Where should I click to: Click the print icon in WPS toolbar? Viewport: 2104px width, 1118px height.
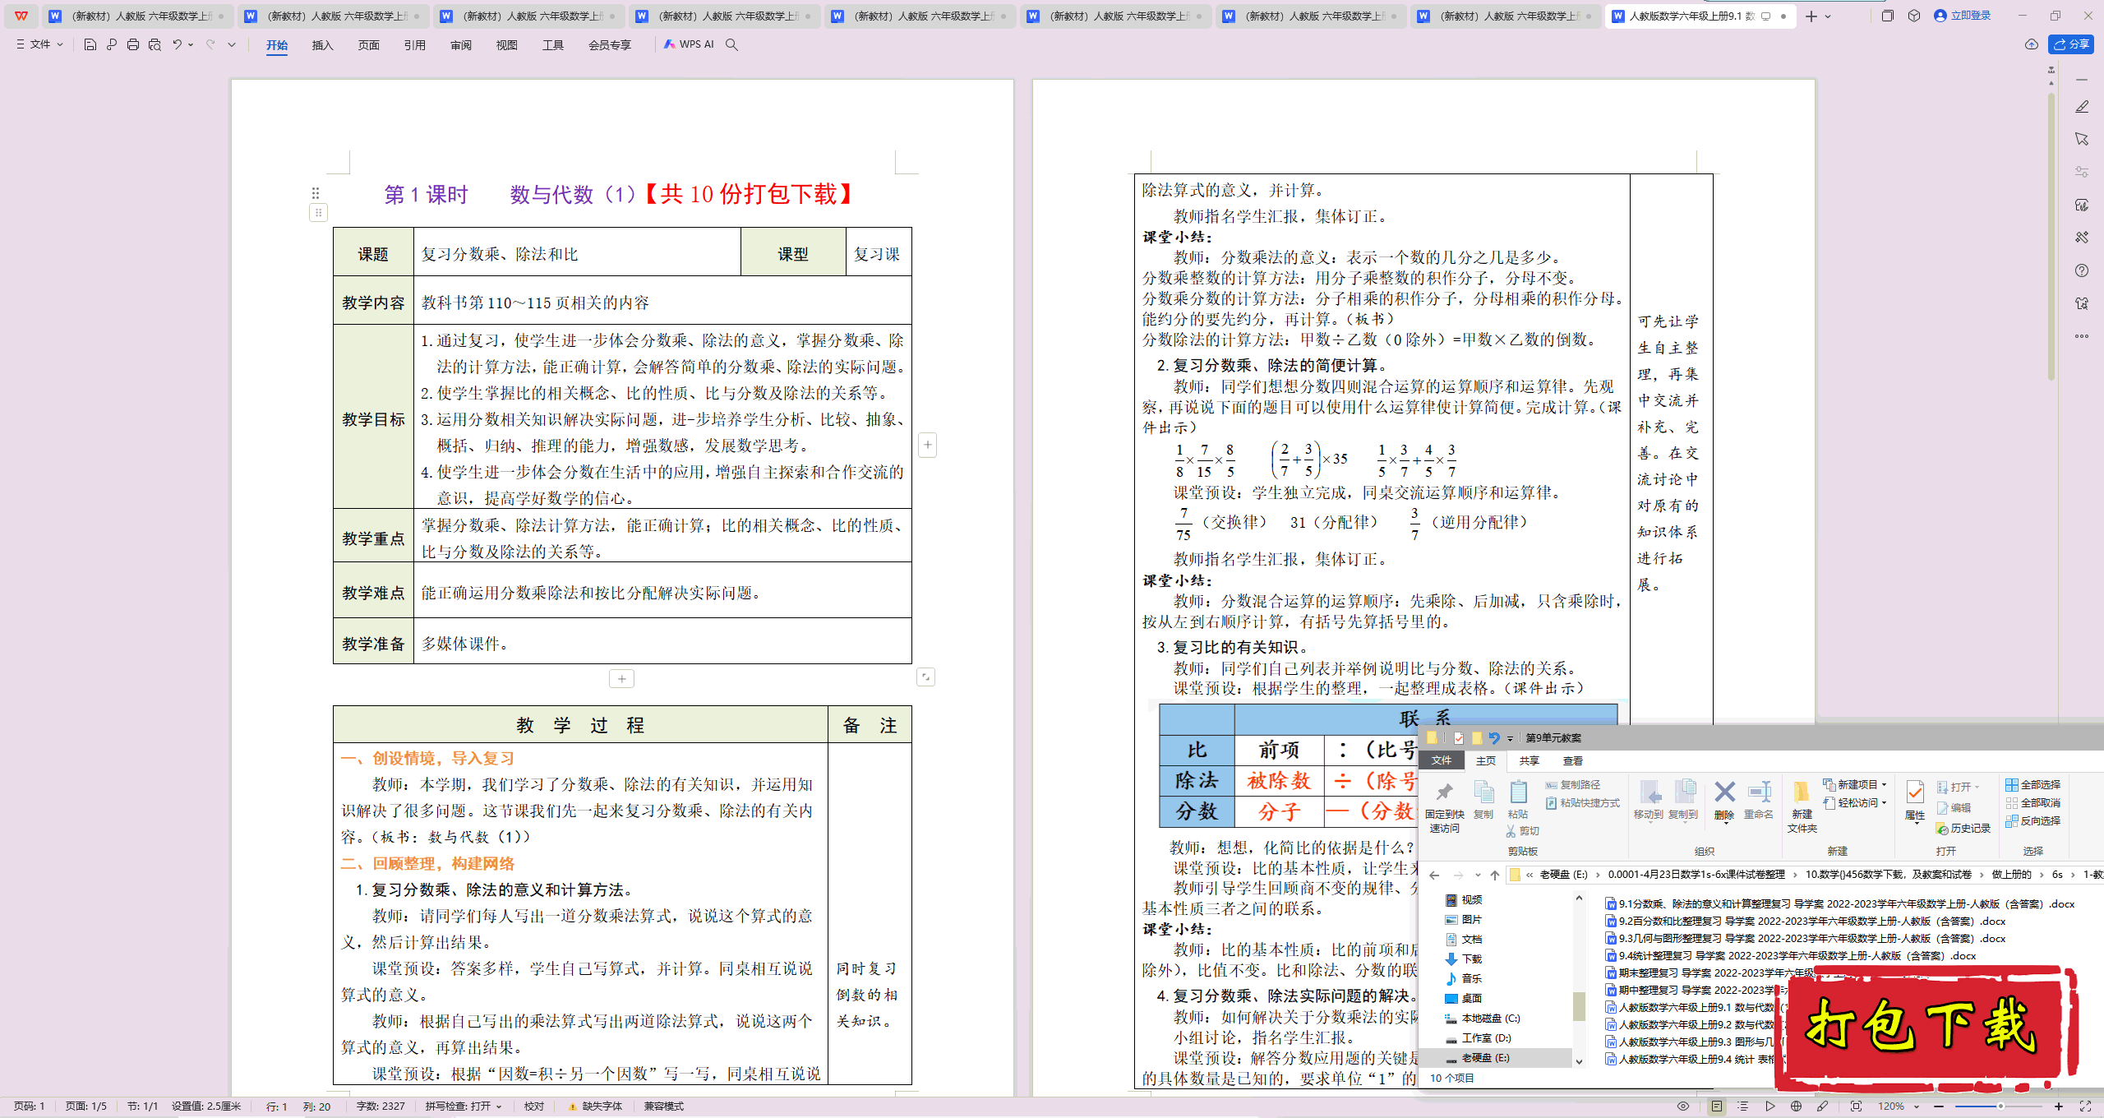tap(133, 45)
